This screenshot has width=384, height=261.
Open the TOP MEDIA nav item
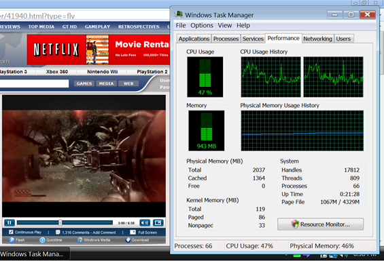(41, 26)
